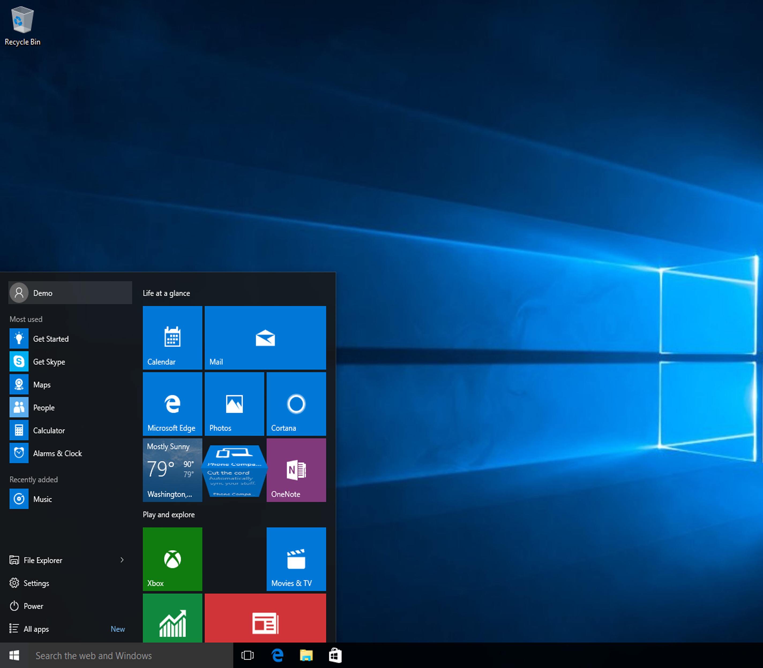The width and height of the screenshot is (763, 668).
Task: Click the Most used section label
Action: 26,319
